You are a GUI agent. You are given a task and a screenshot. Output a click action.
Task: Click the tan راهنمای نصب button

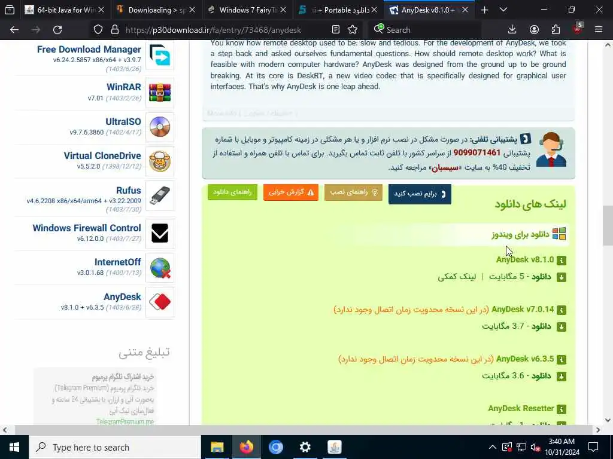point(353,192)
